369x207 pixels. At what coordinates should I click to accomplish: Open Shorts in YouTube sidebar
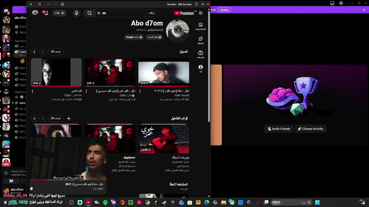pos(201,40)
